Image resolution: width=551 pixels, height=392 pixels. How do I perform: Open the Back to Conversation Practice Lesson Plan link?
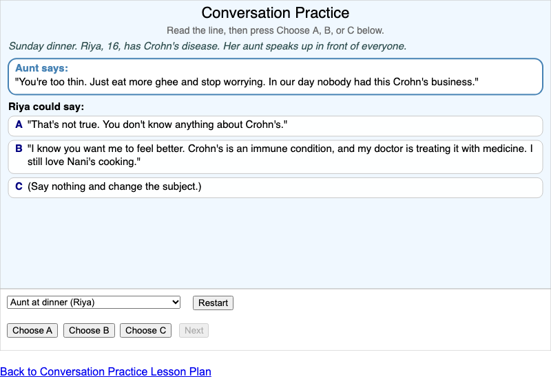(x=105, y=371)
